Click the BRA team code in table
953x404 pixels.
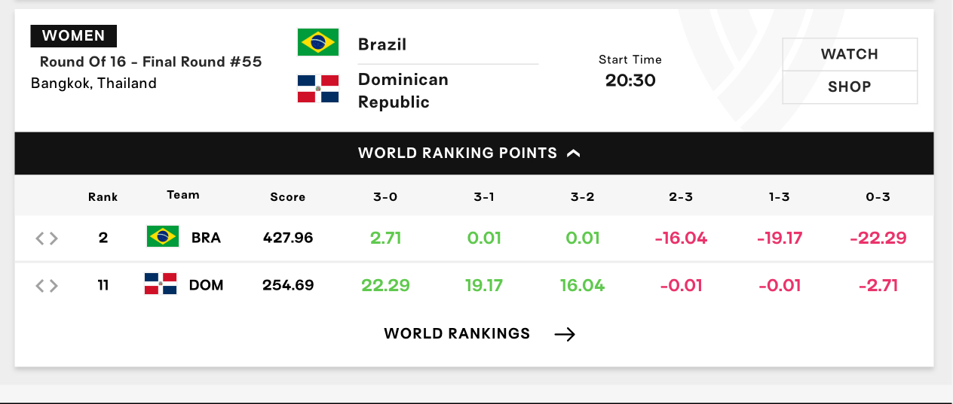pyautogui.click(x=206, y=238)
